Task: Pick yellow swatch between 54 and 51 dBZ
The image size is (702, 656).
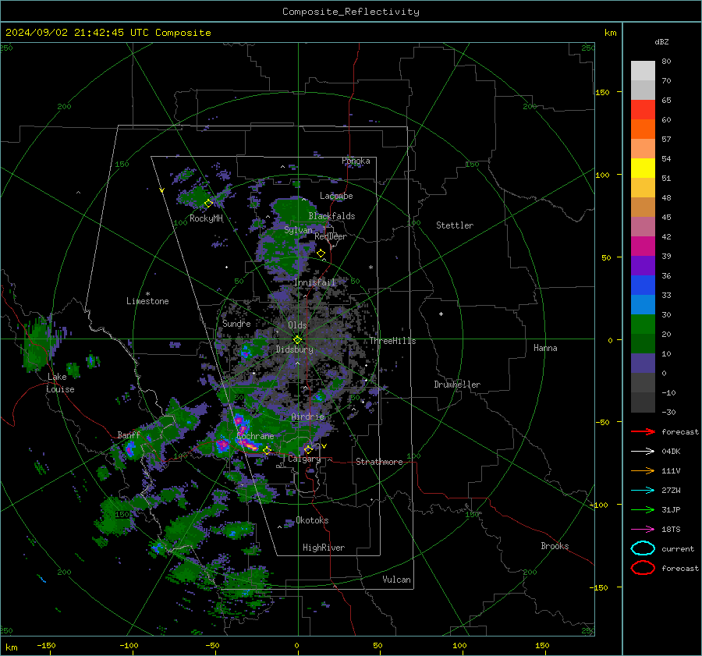Action: pos(643,168)
